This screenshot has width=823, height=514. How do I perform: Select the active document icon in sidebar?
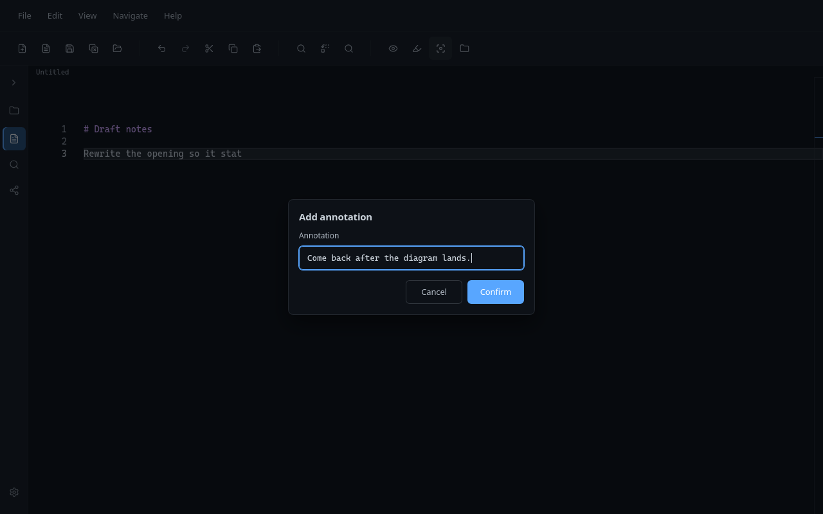click(x=14, y=139)
